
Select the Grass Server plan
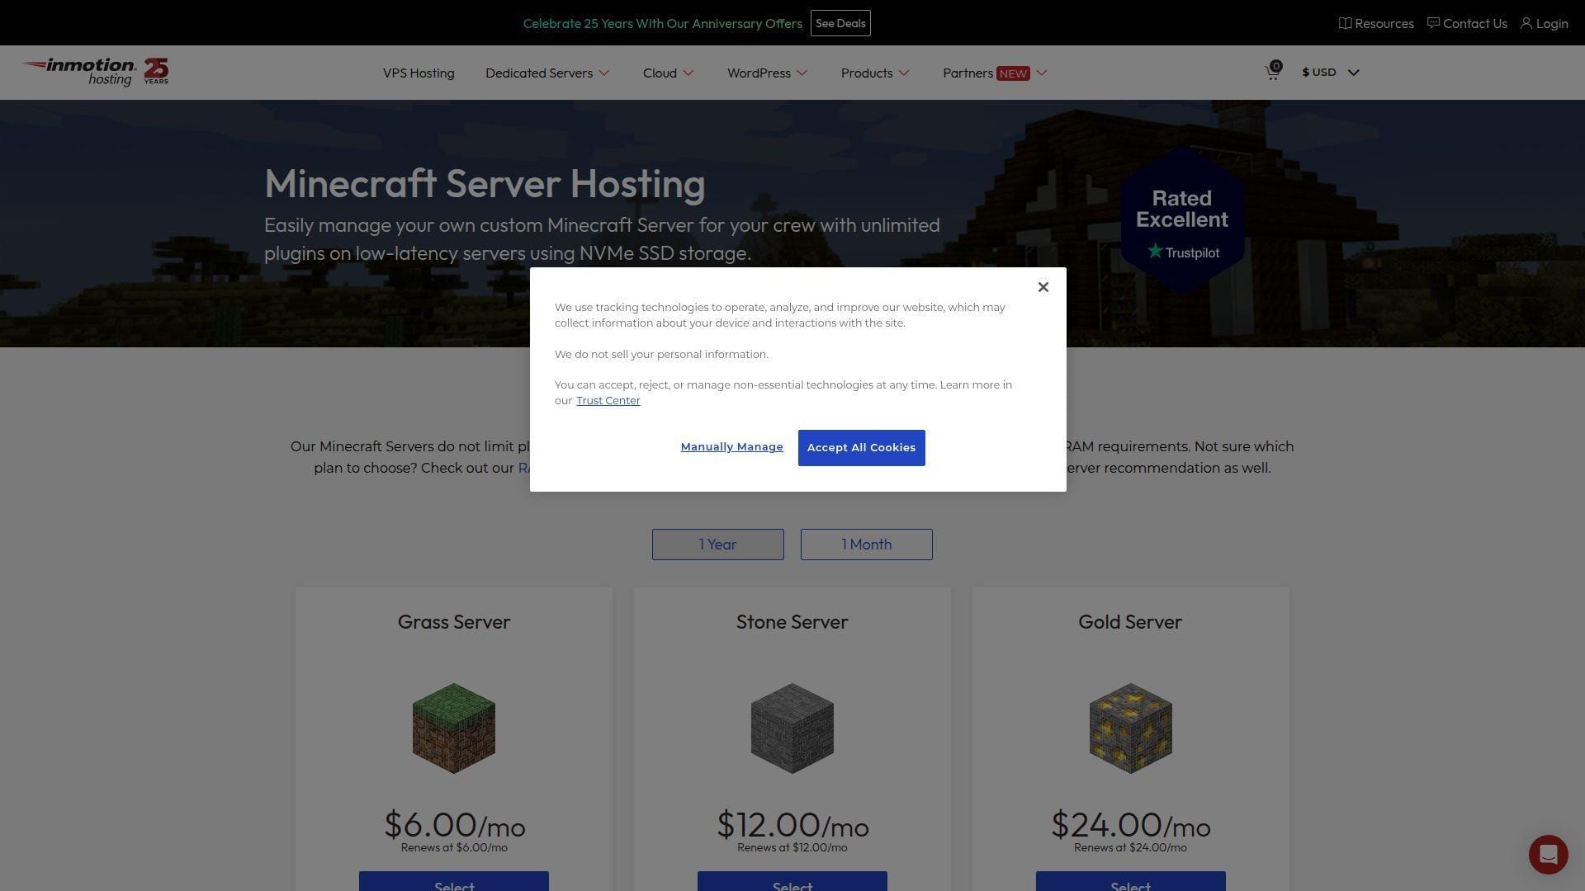[x=454, y=881]
